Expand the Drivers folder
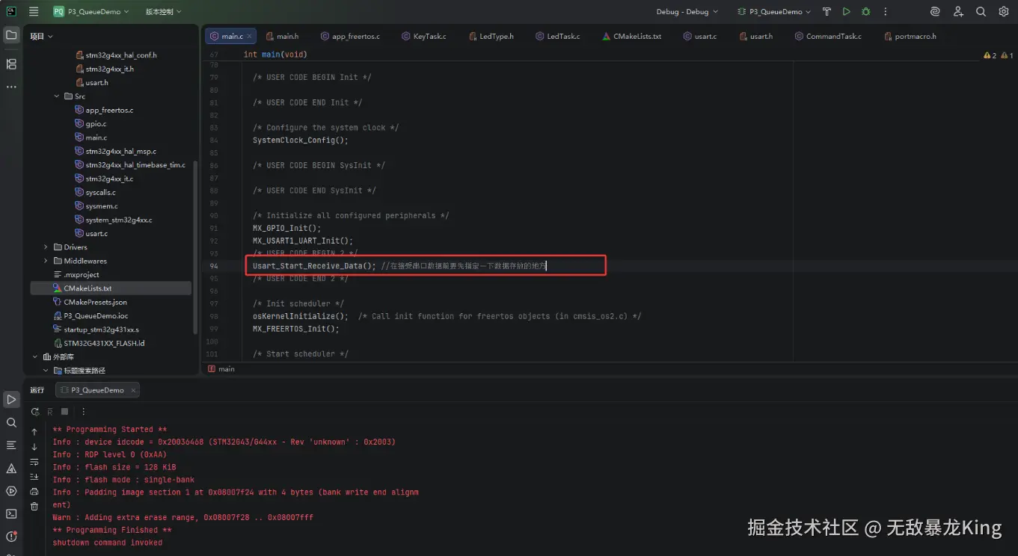Image resolution: width=1018 pixels, height=556 pixels. click(x=46, y=247)
